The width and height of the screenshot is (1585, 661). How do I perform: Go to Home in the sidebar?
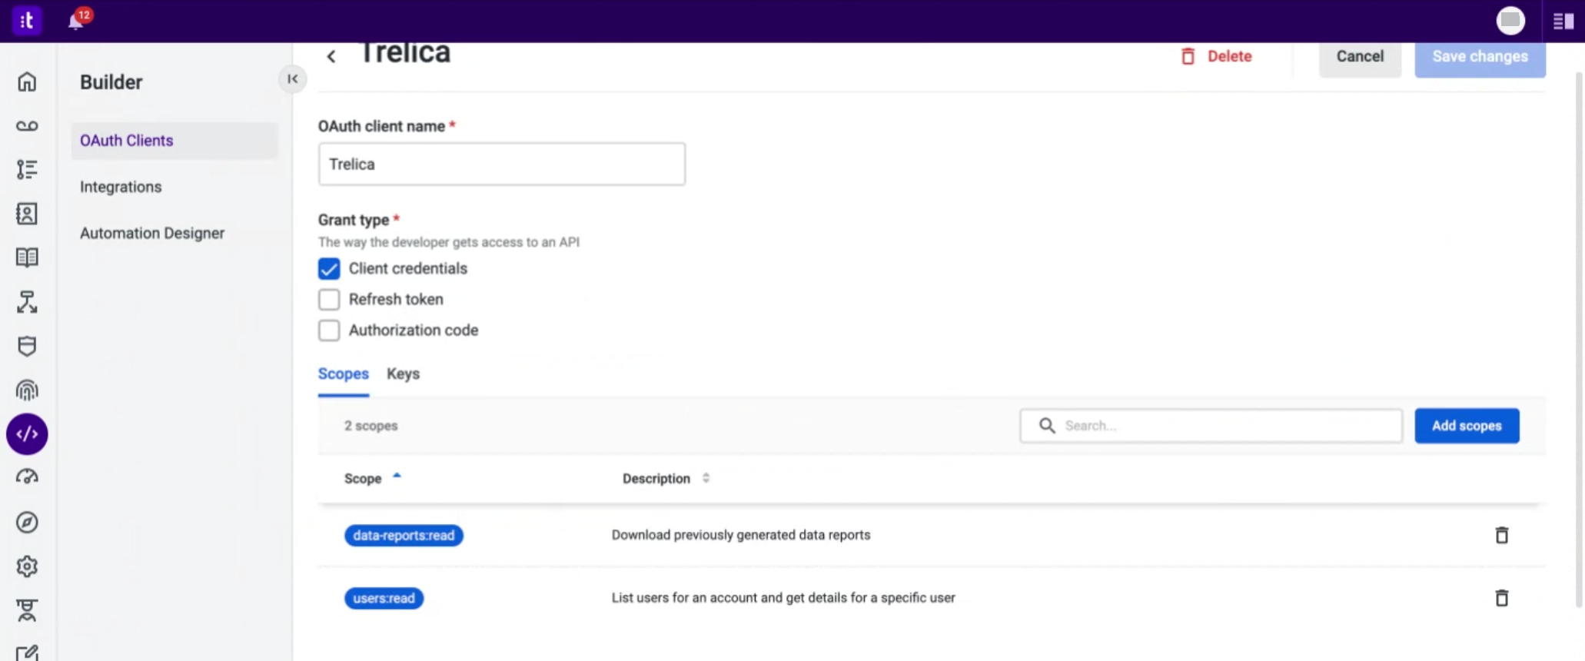tap(27, 81)
